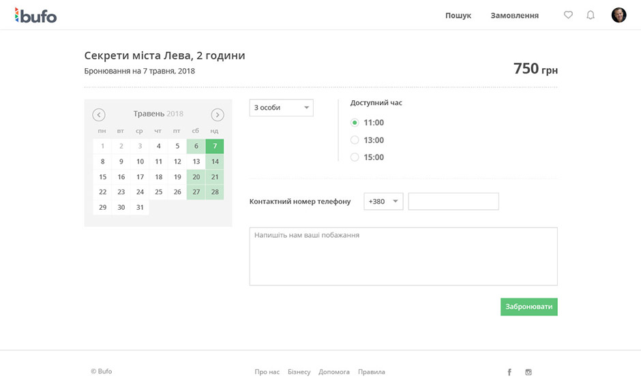641x387 pixels.
Task: Open Bufo Instagram page icon
Action: (x=528, y=372)
